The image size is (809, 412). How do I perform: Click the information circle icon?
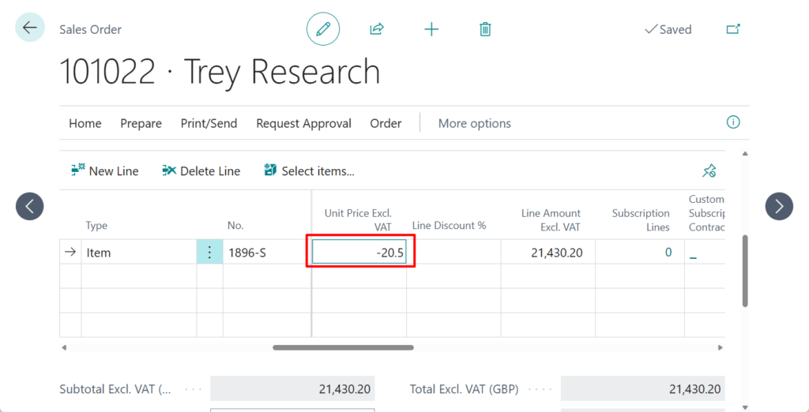[732, 122]
